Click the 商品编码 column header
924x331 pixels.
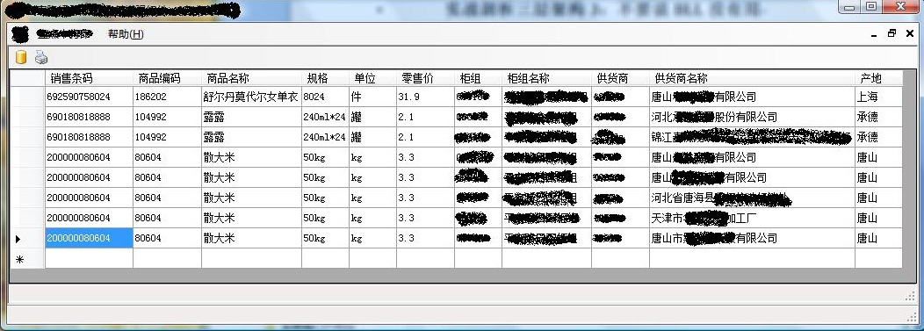coord(168,78)
